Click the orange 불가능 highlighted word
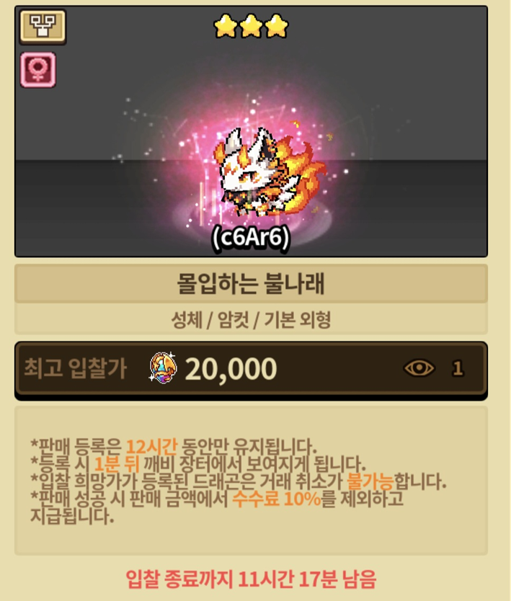The width and height of the screenshot is (511, 601). (370, 481)
